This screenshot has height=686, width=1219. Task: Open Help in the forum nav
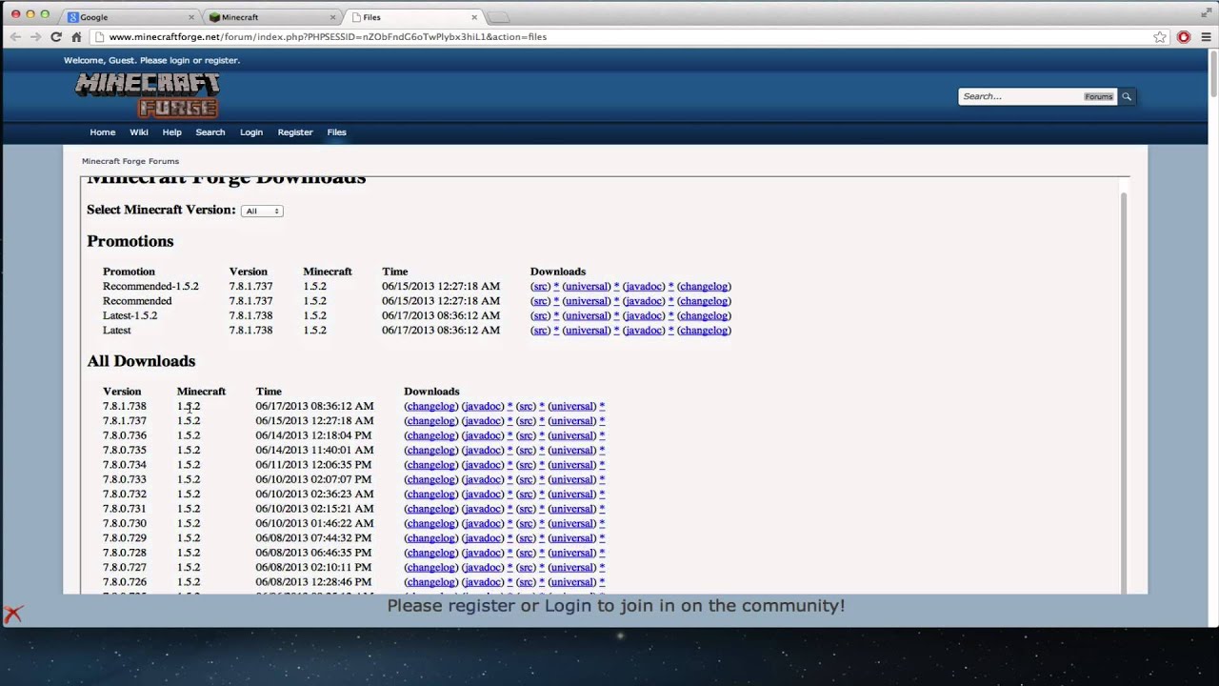(171, 132)
